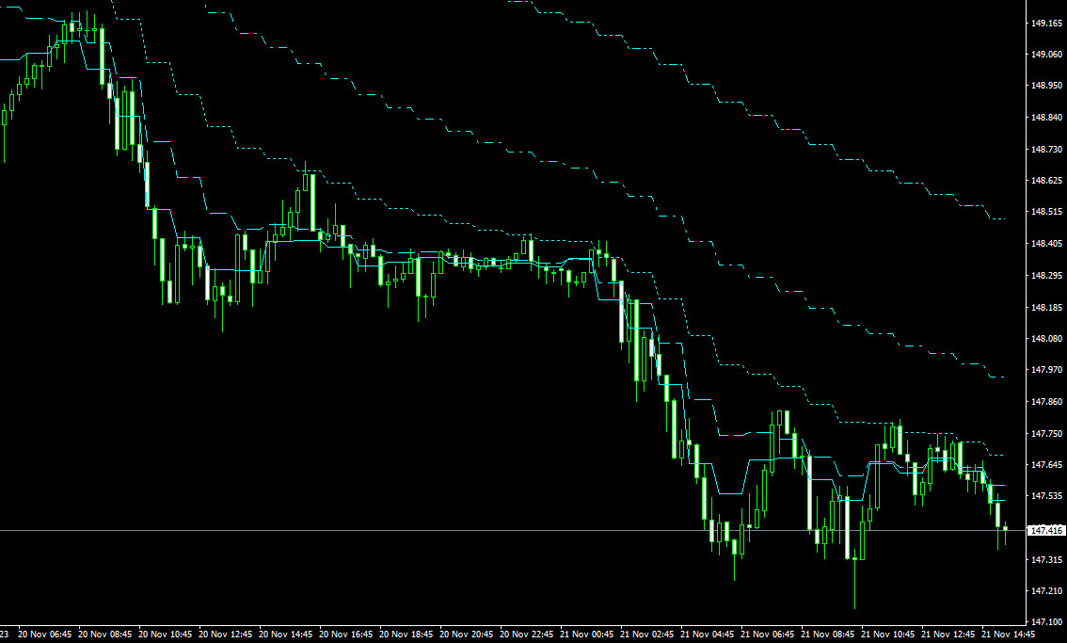Select the 20 Nov 12:45 time label
The height and width of the screenshot is (643, 1067).
(x=225, y=635)
